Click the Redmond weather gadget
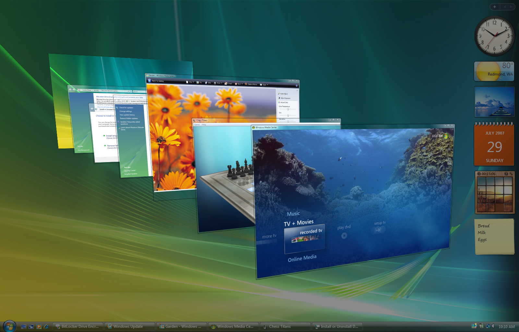Screen dimensions: 519x332 pyautogui.click(x=494, y=71)
